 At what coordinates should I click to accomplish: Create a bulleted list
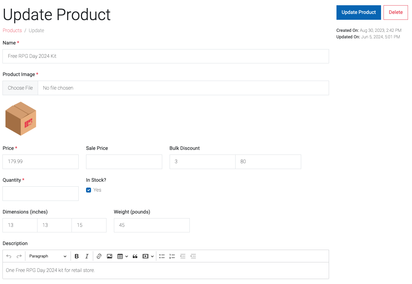point(162,256)
